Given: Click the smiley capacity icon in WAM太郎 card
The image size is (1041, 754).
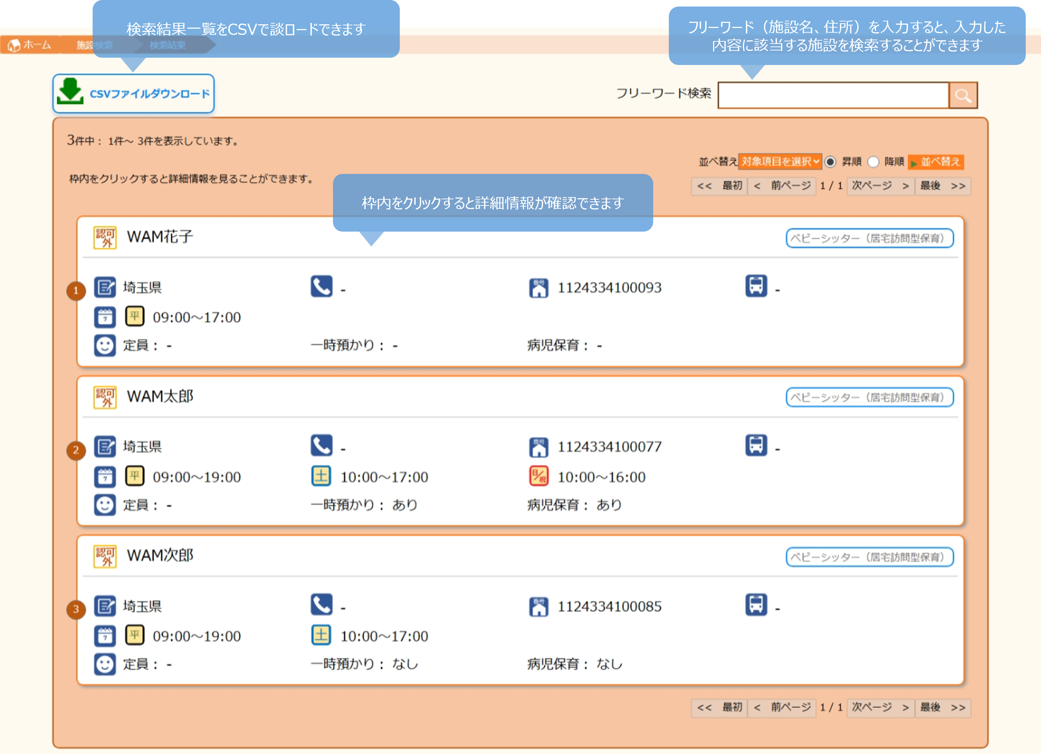Looking at the screenshot, I should tap(105, 505).
